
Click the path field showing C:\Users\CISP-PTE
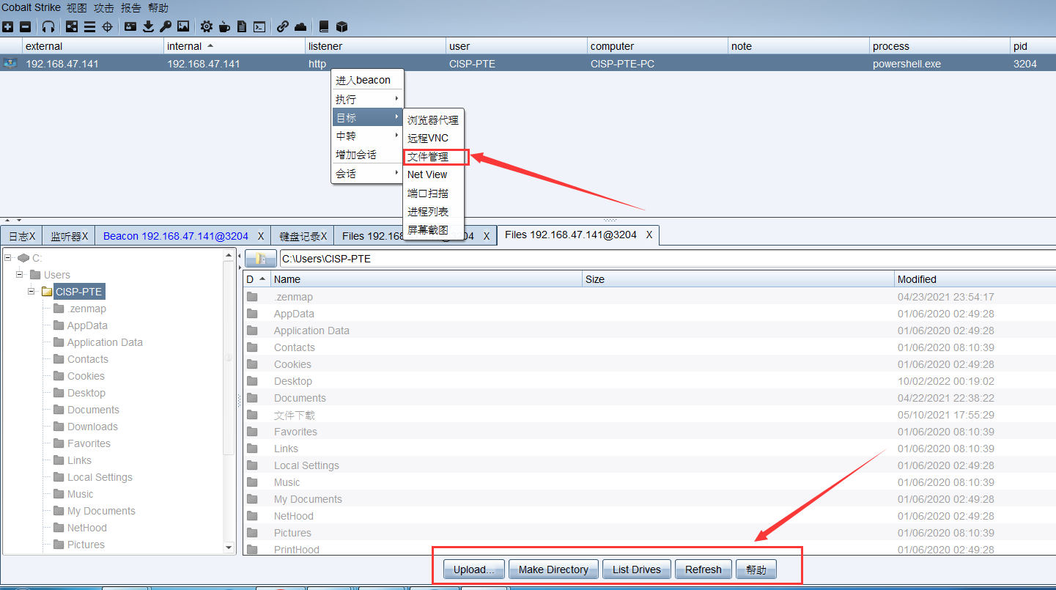pos(668,259)
